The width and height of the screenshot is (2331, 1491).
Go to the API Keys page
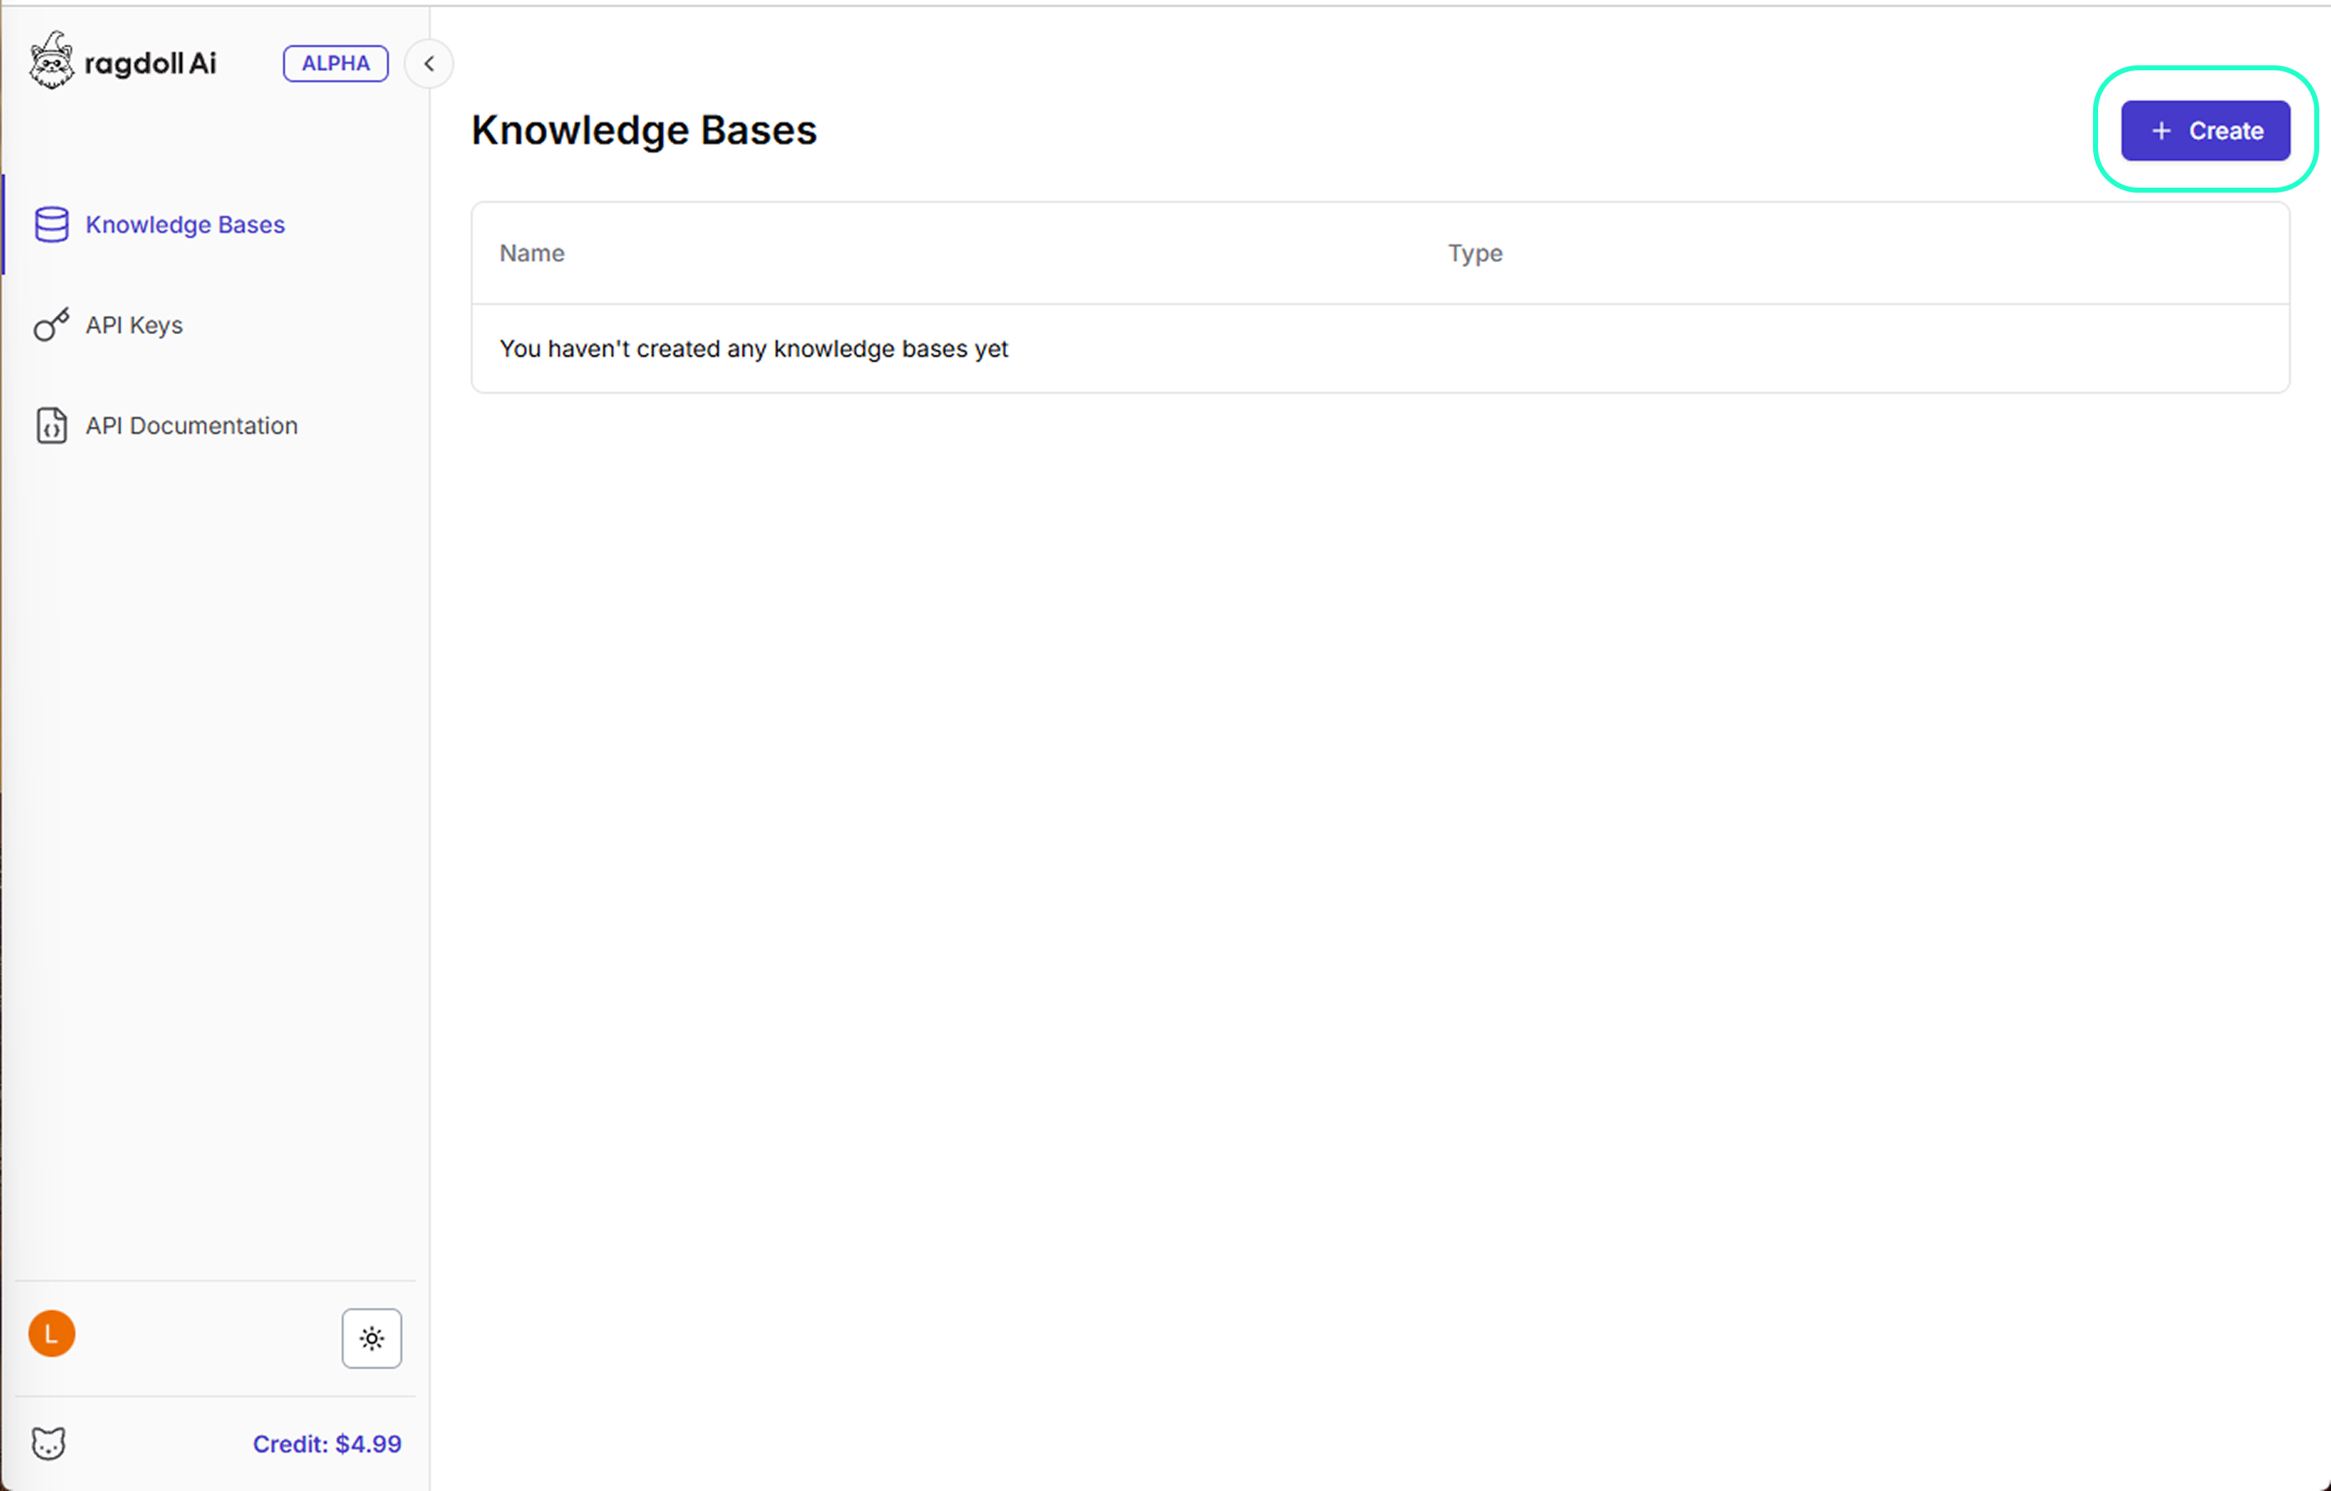133,325
